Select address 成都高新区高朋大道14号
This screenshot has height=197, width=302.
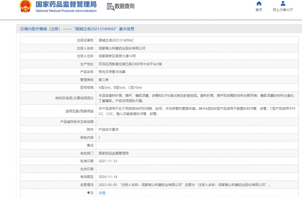tap(117, 56)
